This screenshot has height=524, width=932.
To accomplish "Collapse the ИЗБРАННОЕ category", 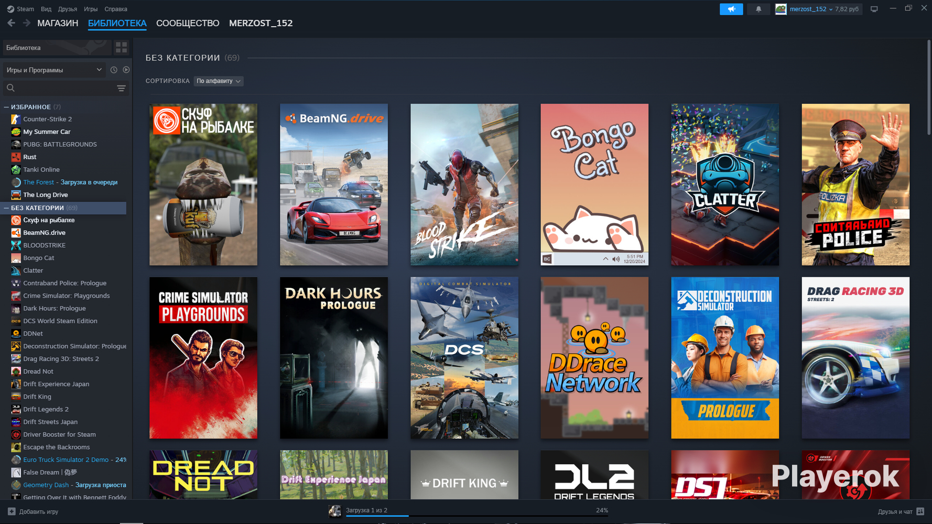I will 6,107.
